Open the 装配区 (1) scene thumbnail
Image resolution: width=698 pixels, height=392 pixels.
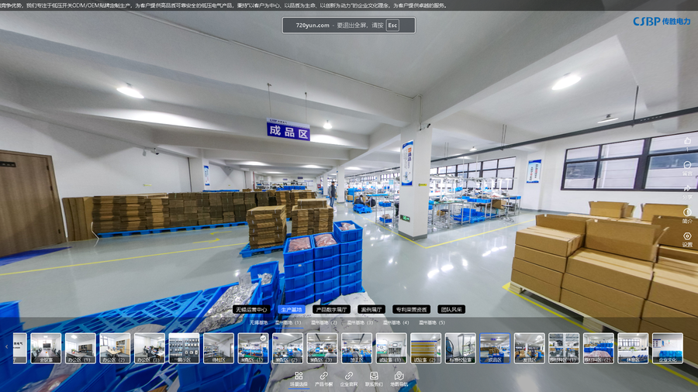[253, 349]
